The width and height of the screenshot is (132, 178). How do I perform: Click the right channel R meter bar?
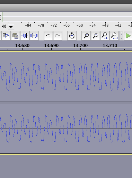[x=67, y=19]
